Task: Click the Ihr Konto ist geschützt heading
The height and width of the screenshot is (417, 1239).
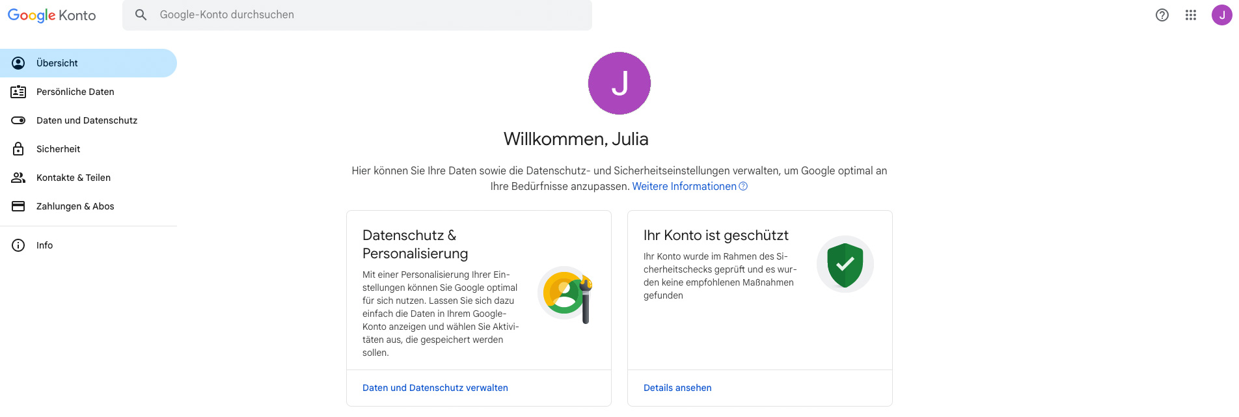Action: pyautogui.click(x=716, y=235)
